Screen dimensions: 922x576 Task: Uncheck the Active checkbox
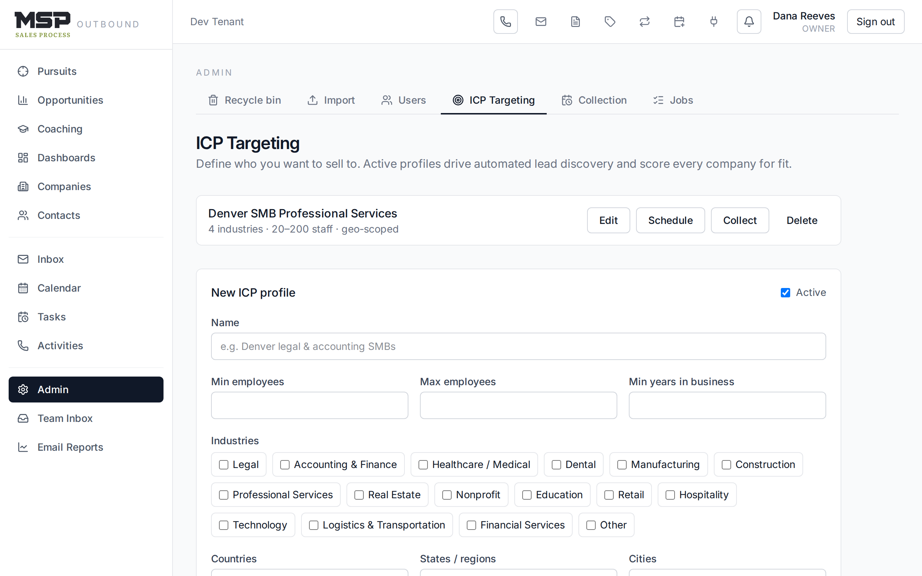785,293
